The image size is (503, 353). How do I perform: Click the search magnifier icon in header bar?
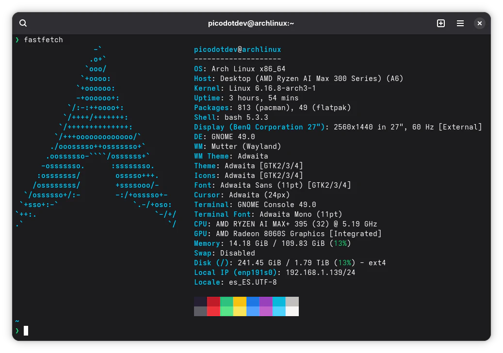tap(23, 23)
